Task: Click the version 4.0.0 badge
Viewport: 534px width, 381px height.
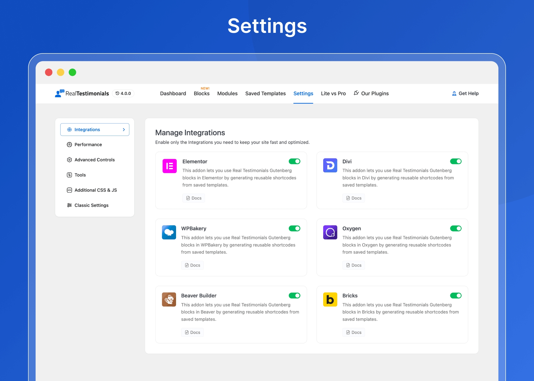Action: 123,93
